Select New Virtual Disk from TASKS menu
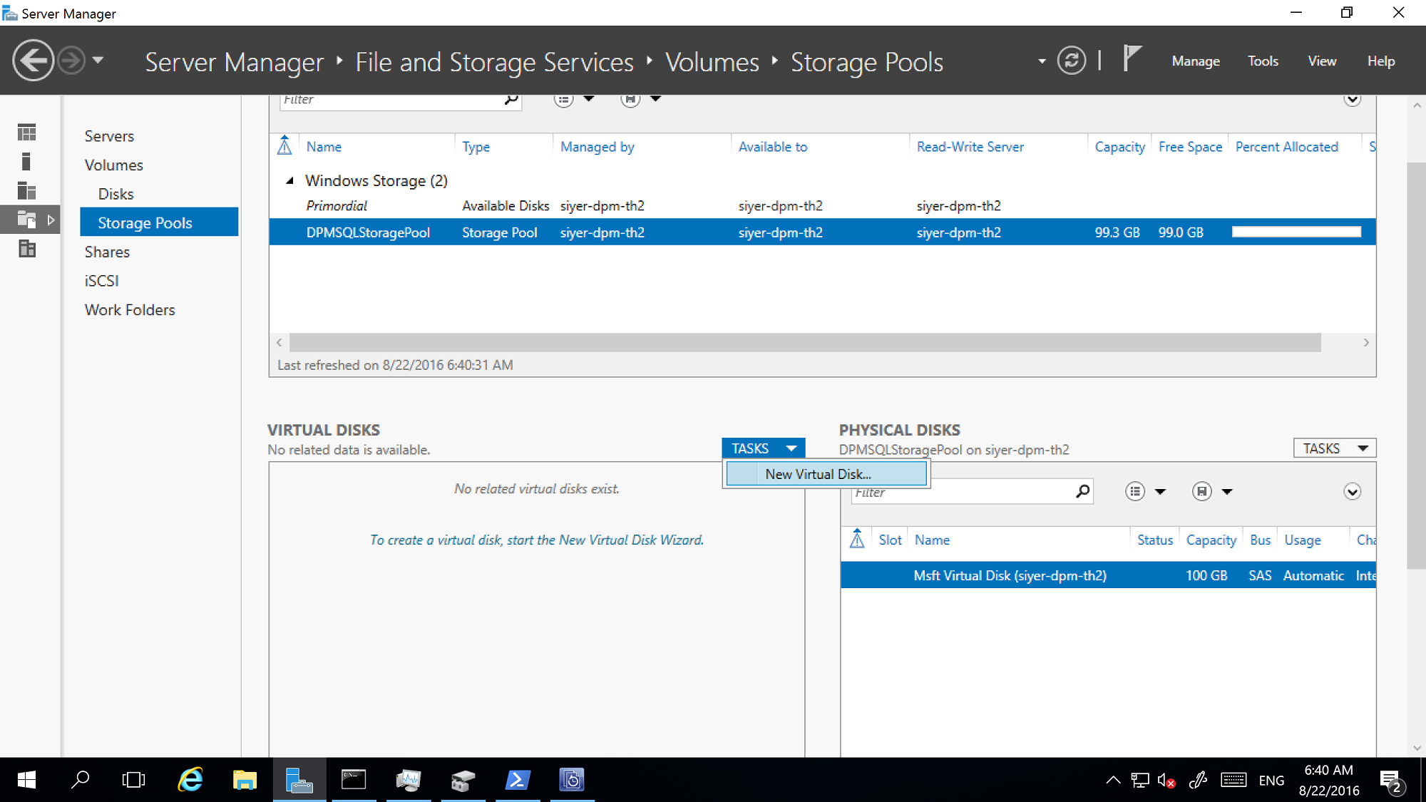1426x802 pixels. click(818, 474)
